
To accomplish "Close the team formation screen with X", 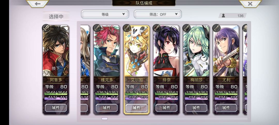I will [x=250, y=4].
